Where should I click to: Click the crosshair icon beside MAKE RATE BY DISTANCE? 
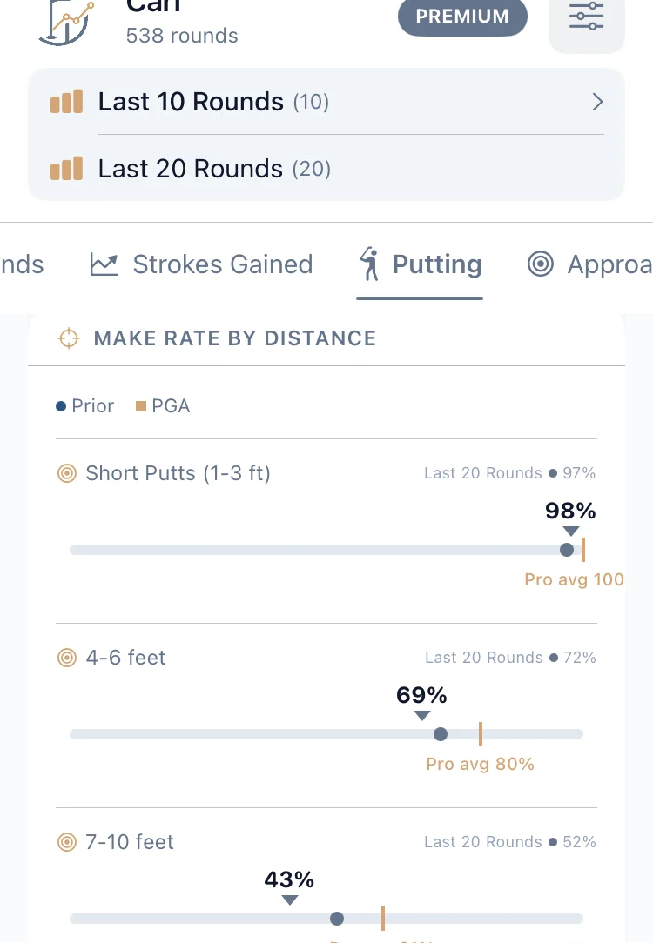click(x=67, y=338)
